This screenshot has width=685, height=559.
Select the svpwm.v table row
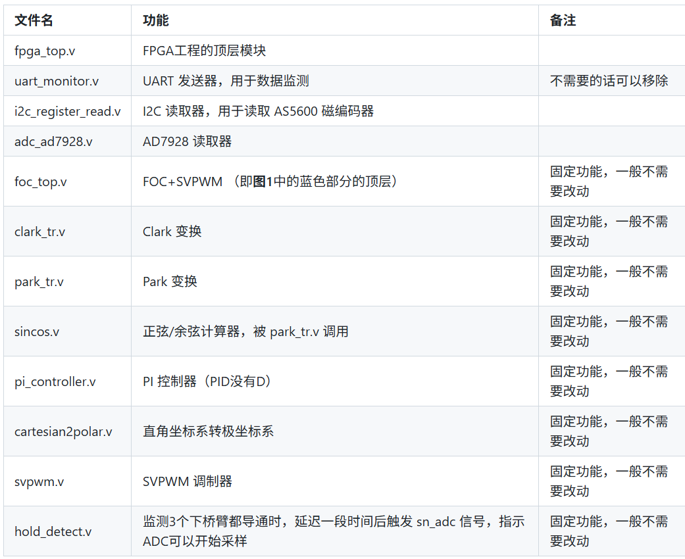(36, 481)
